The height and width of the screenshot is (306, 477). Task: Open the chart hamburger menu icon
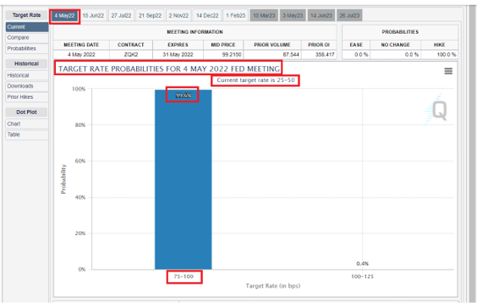click(448, 71)
